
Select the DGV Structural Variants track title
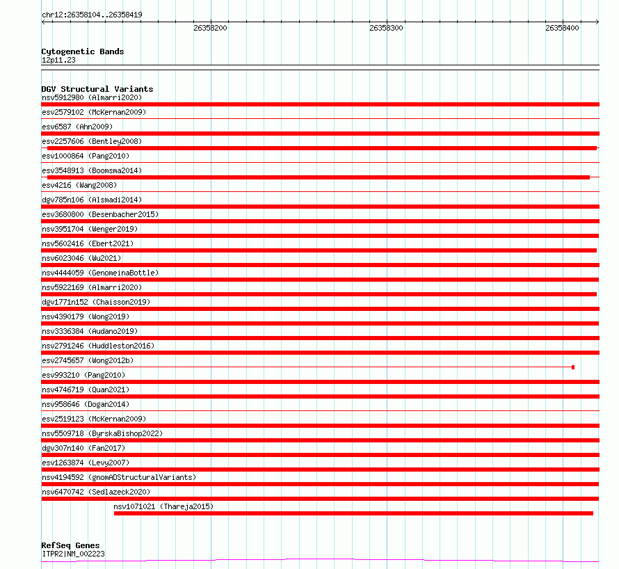[x=97, y=89]
